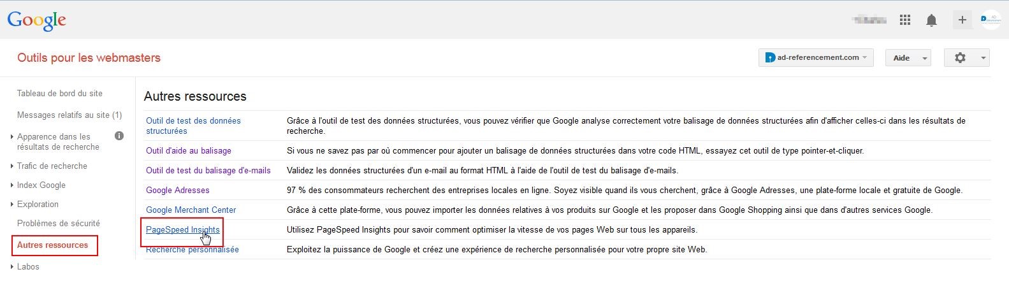
Task: Click the Google logo
Action: (36, 20)
